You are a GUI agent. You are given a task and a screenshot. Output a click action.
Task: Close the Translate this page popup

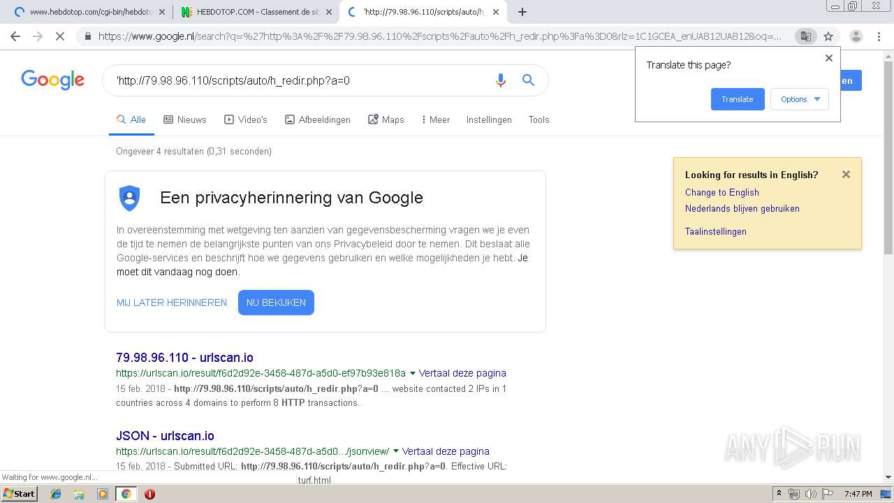click(829, 58)
